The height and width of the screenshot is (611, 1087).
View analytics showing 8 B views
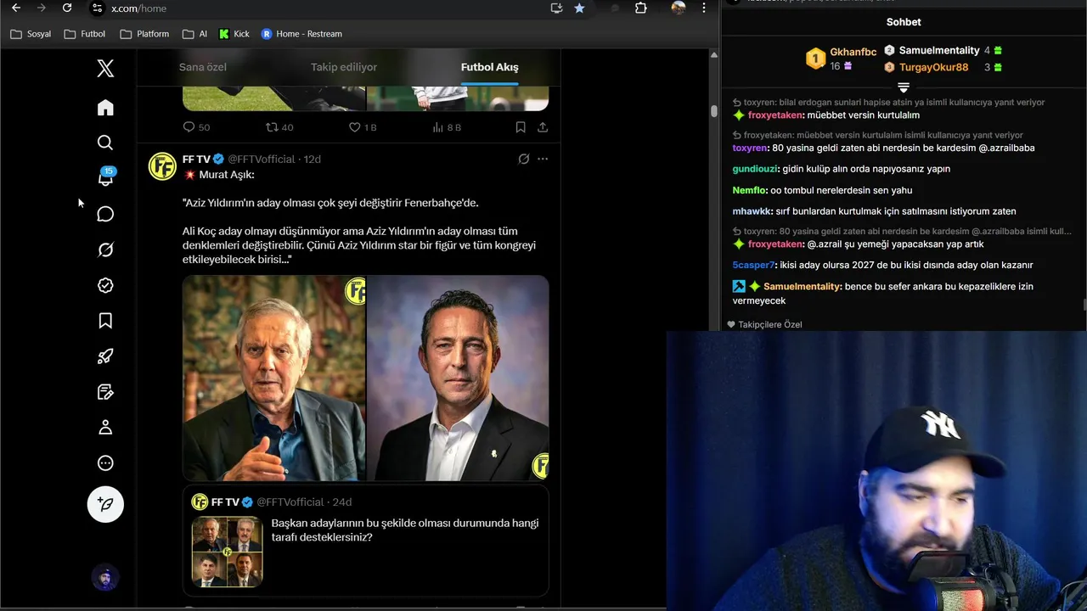coord(447,127)
